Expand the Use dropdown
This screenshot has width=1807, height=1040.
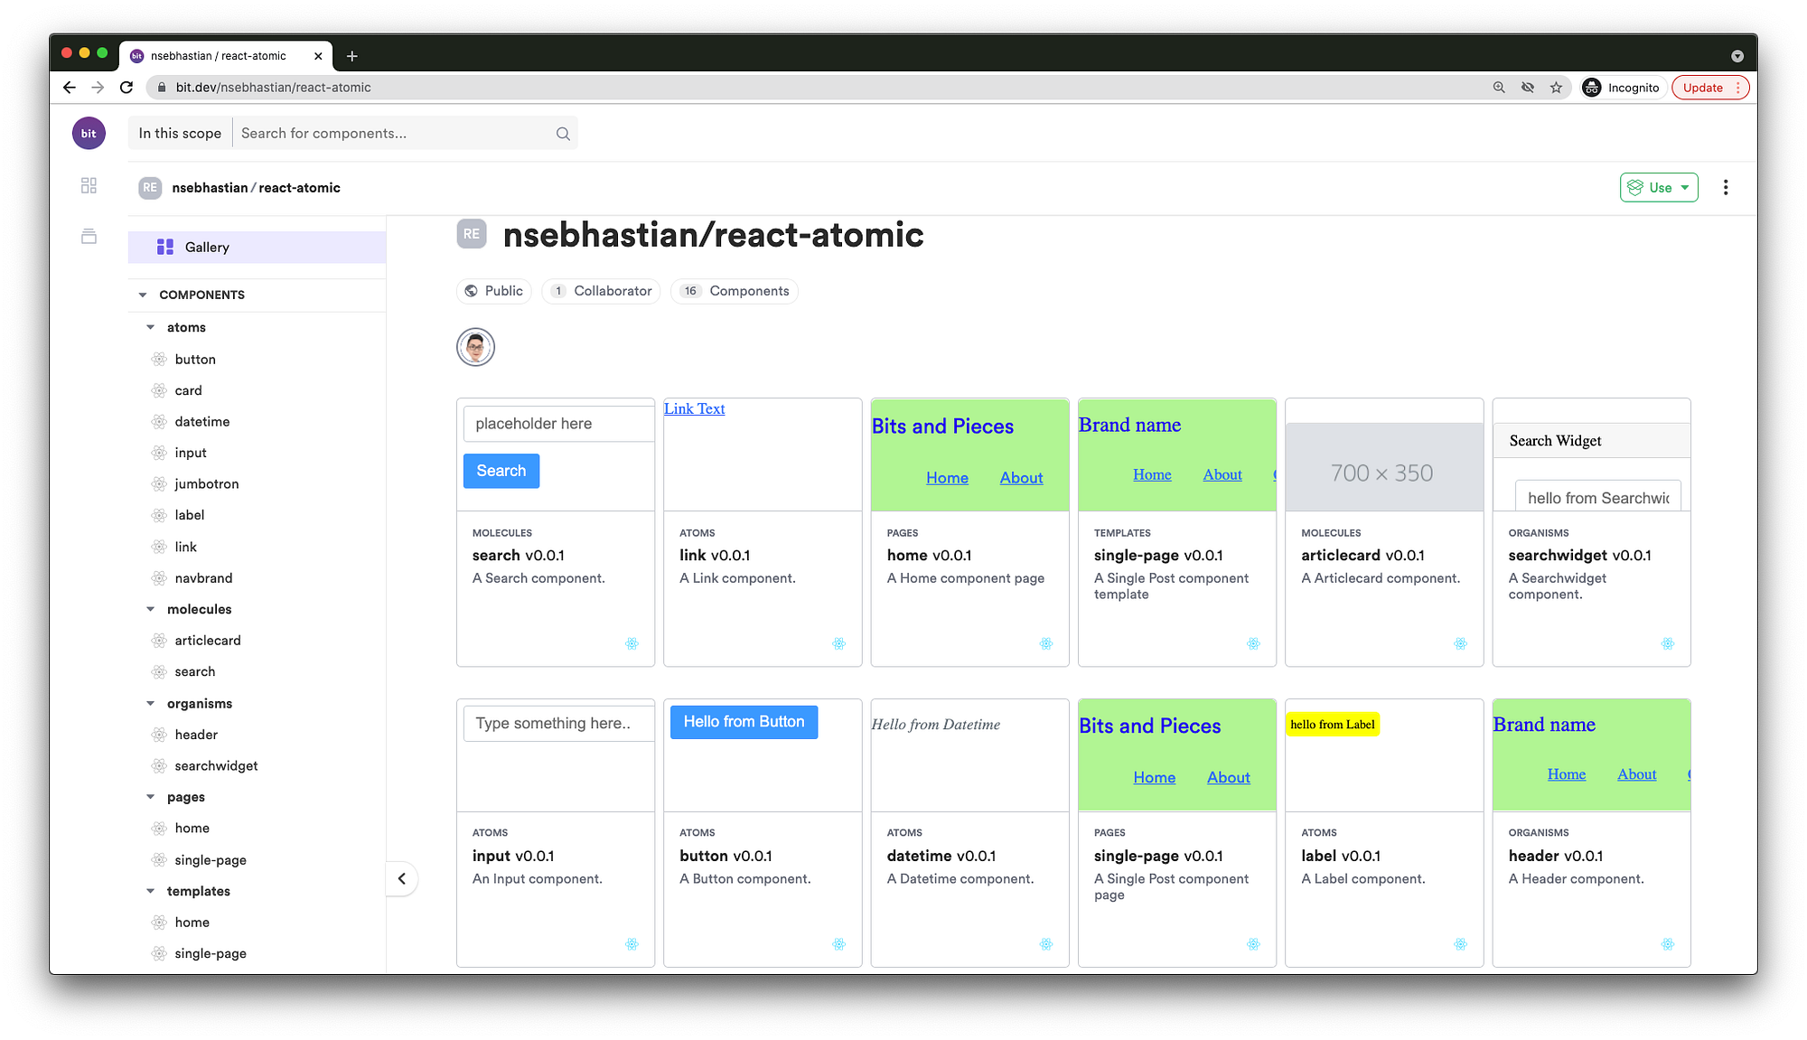click(x=1659, y=187)
